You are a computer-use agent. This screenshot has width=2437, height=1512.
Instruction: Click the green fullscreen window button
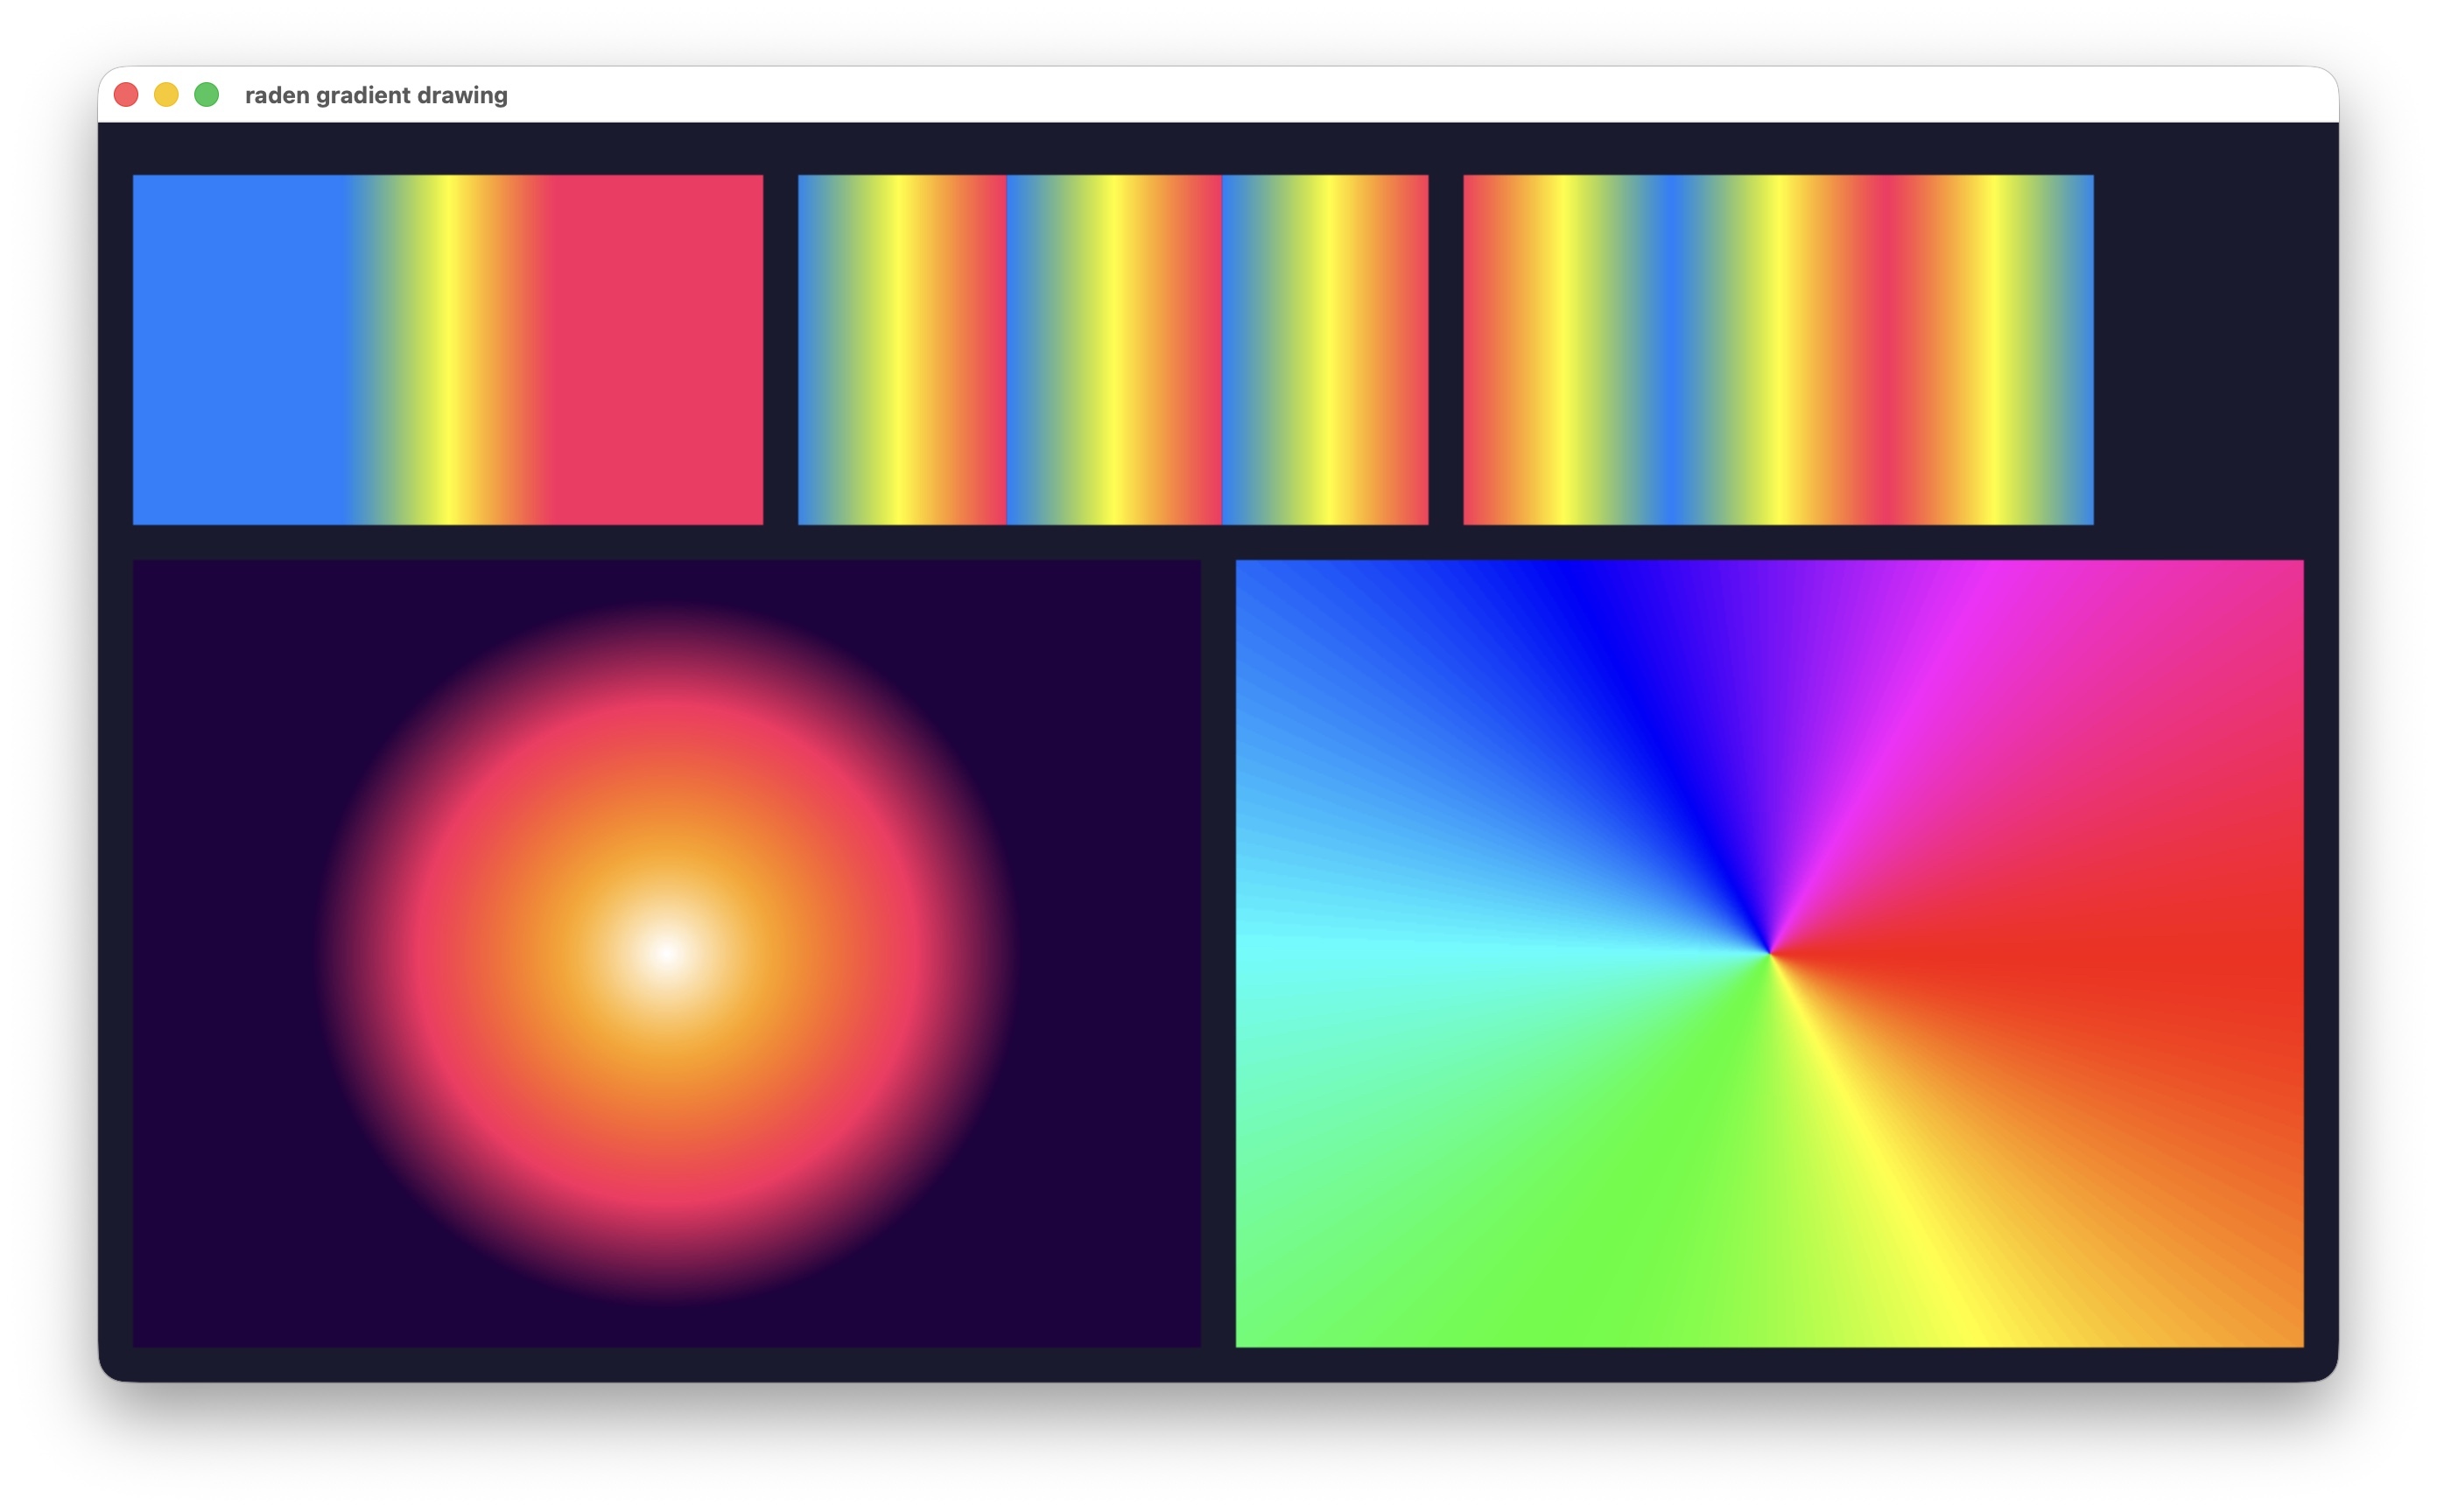(x=206, y=95)
